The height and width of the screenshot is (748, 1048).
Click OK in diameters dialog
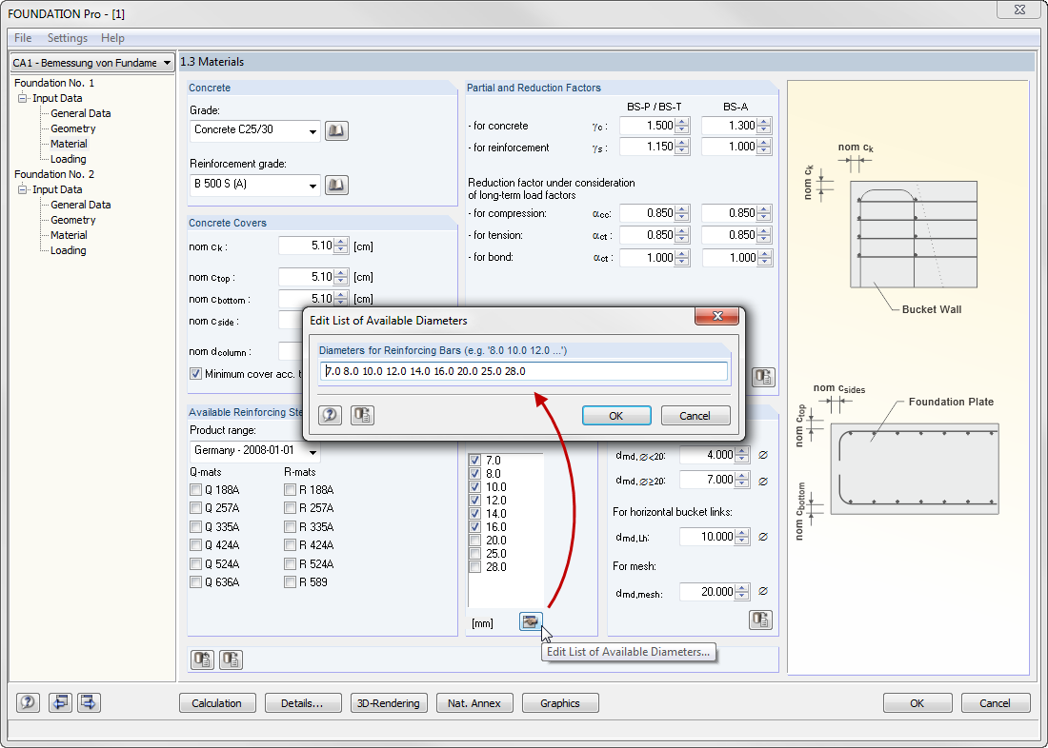[x=616, y=416]
